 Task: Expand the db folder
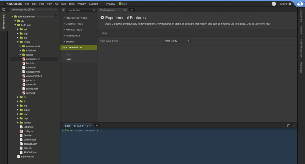click(x=18, y=97)
